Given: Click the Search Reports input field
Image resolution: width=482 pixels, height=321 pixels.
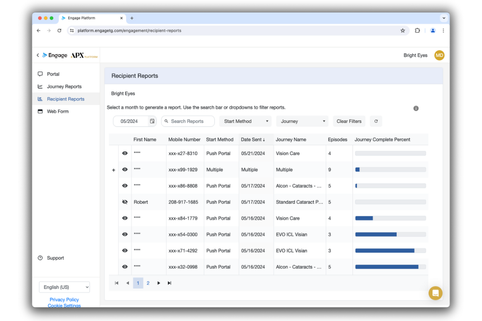Looking at the screenshot, I should (188, 121).
